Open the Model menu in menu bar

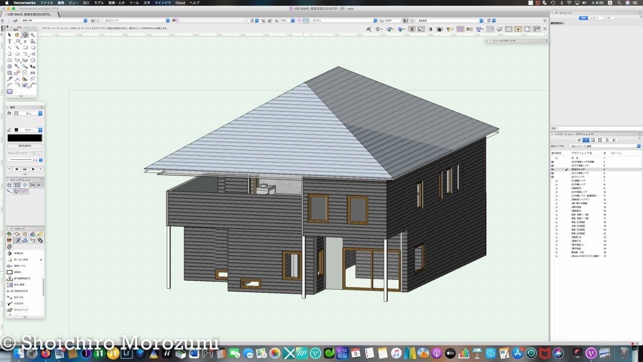point(99,3)
